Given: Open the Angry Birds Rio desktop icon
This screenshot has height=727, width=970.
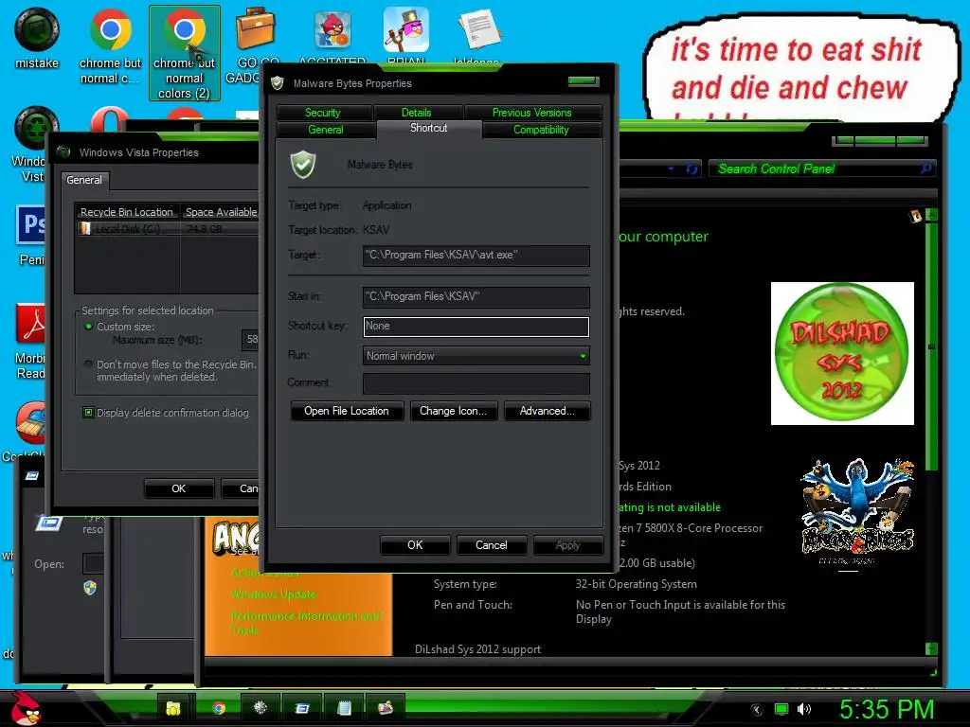Looking at the screenshot, I should [332, 31].
